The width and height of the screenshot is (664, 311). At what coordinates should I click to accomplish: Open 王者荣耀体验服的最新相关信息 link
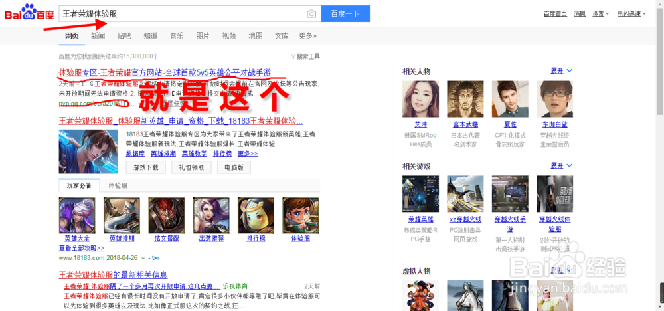(113, 275)
